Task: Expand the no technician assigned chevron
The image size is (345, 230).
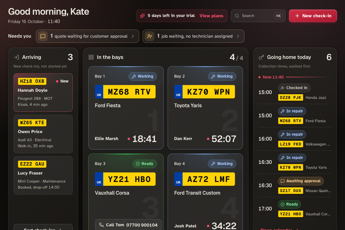Action: (x=238, y=36)
